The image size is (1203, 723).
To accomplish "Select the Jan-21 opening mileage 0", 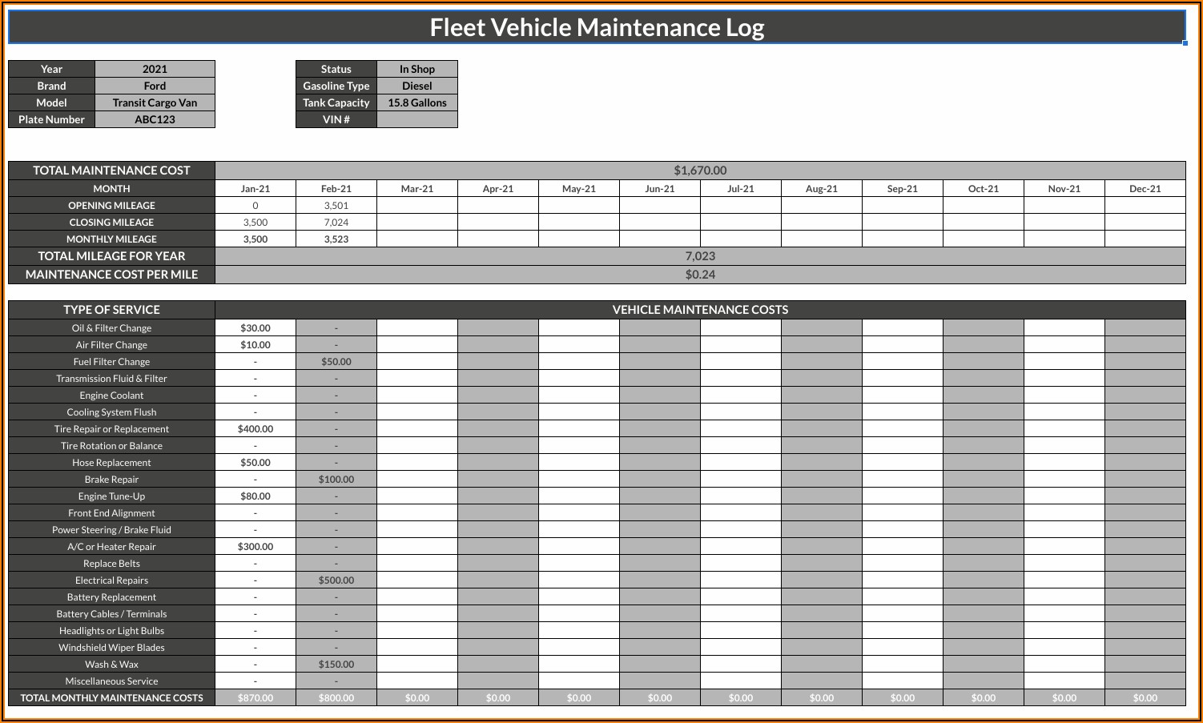I will (255, 206).
